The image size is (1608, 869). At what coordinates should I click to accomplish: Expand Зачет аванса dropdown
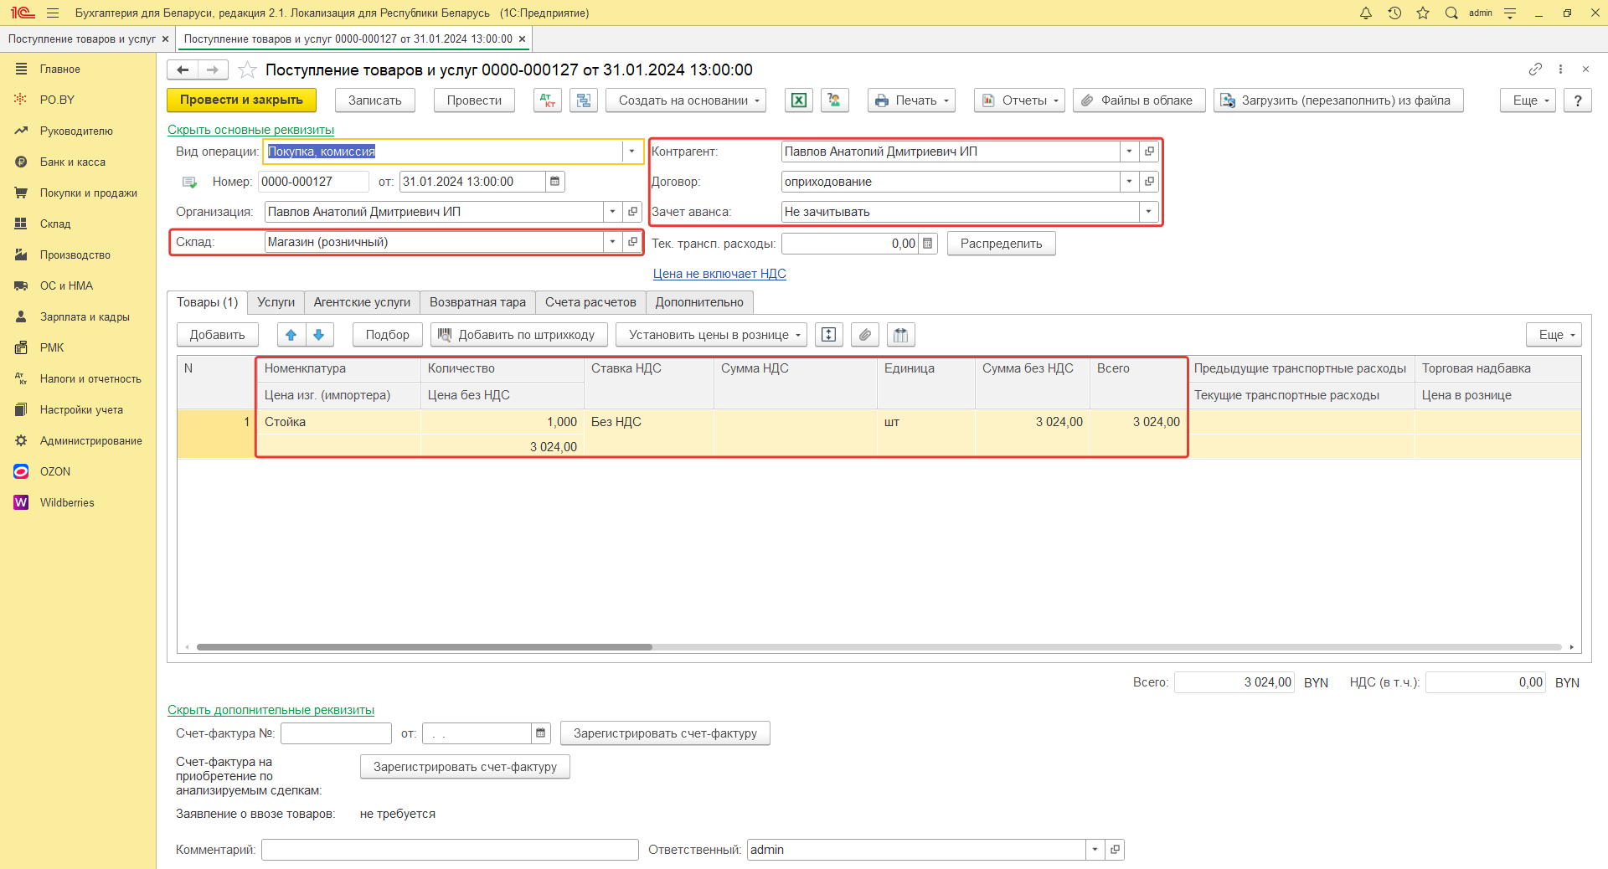tap(1148, 212)
